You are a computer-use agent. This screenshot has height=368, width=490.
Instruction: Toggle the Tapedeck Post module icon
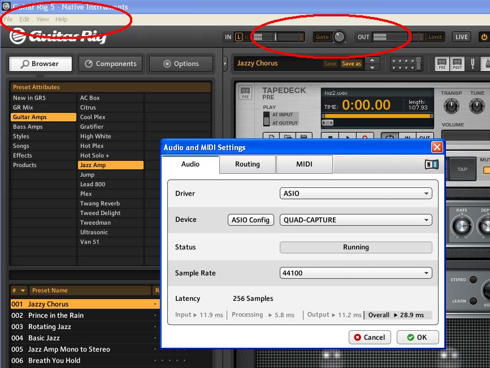457,64
